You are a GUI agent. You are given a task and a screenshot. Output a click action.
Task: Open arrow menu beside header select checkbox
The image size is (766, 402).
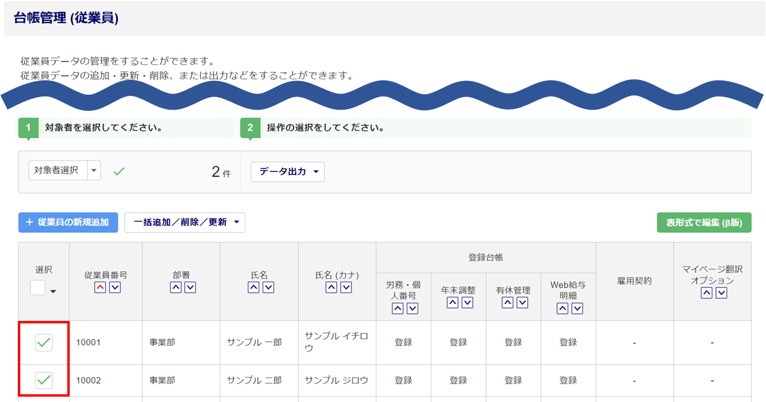pyautogui.click(x=54, y=291)
